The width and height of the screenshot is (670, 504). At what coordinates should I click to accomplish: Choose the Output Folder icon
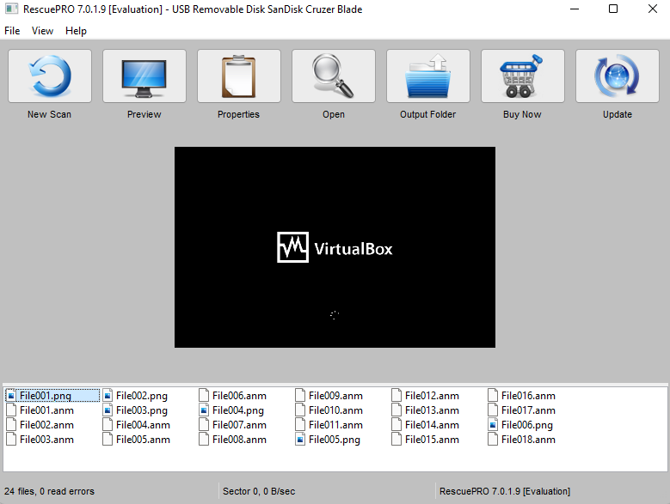click(428, 76)
